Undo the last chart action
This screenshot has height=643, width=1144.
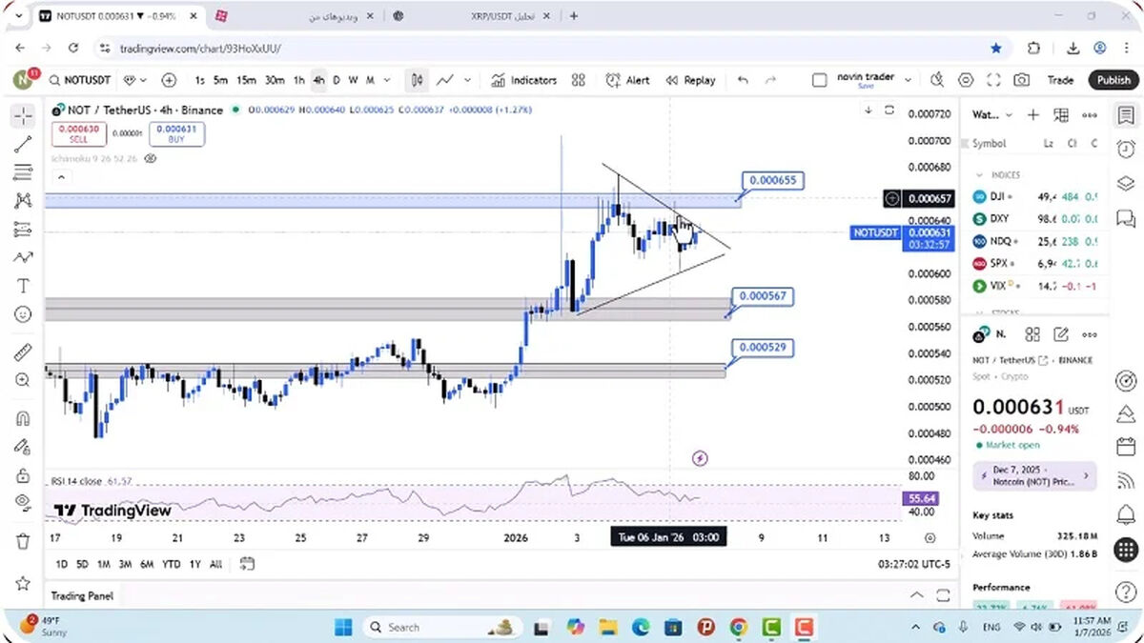point(743,80)
